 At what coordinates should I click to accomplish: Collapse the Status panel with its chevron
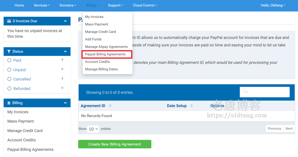point(65,51)
